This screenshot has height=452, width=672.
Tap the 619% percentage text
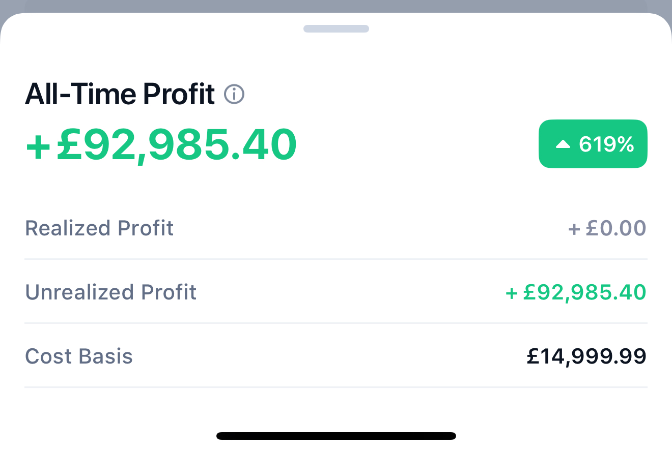(606, 145)
